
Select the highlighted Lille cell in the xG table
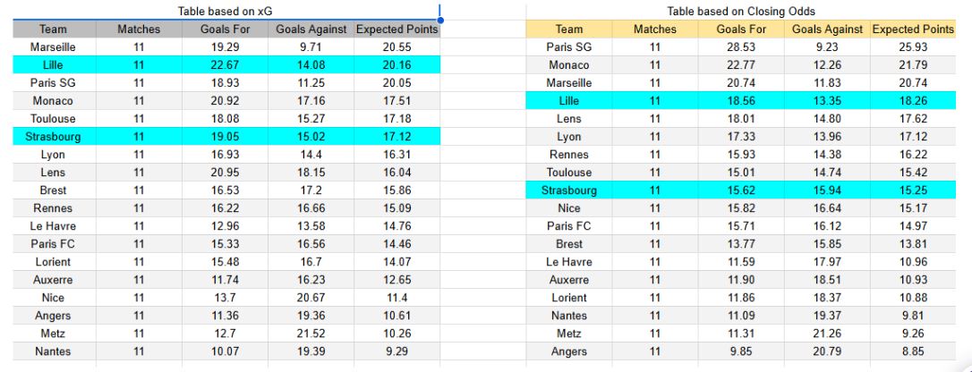pyautogui.click(x=53, y=65)
